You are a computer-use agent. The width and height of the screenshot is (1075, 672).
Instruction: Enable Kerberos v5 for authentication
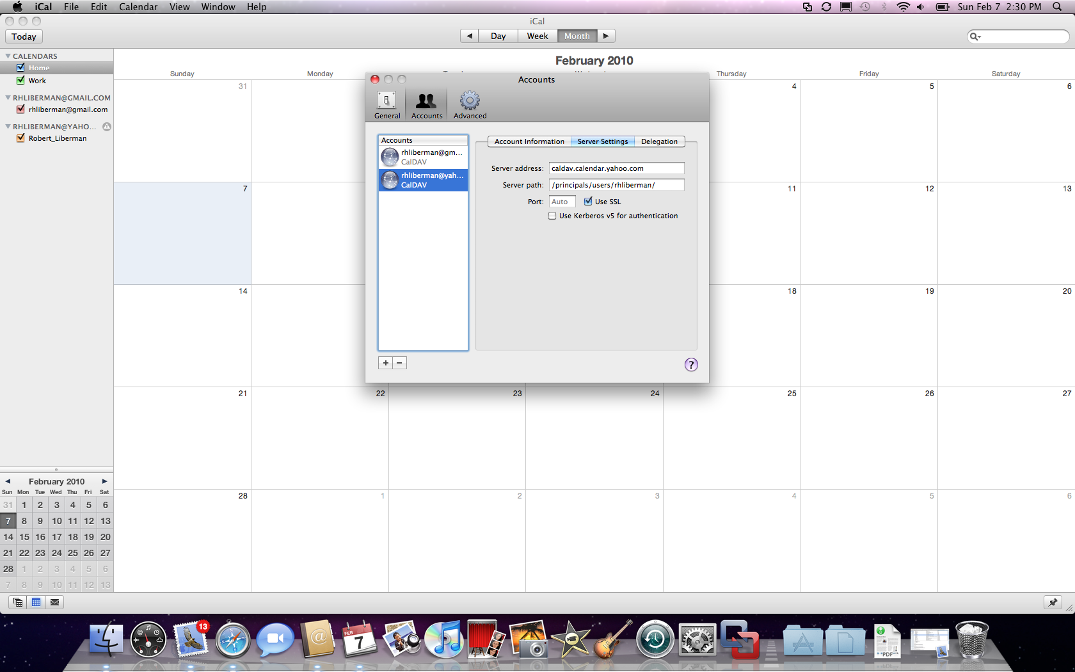pyautogui.click(x=552, y=216)
